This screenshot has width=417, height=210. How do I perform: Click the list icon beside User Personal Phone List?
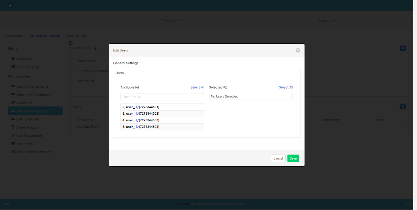pyautogui.click(x=13, y=152)
